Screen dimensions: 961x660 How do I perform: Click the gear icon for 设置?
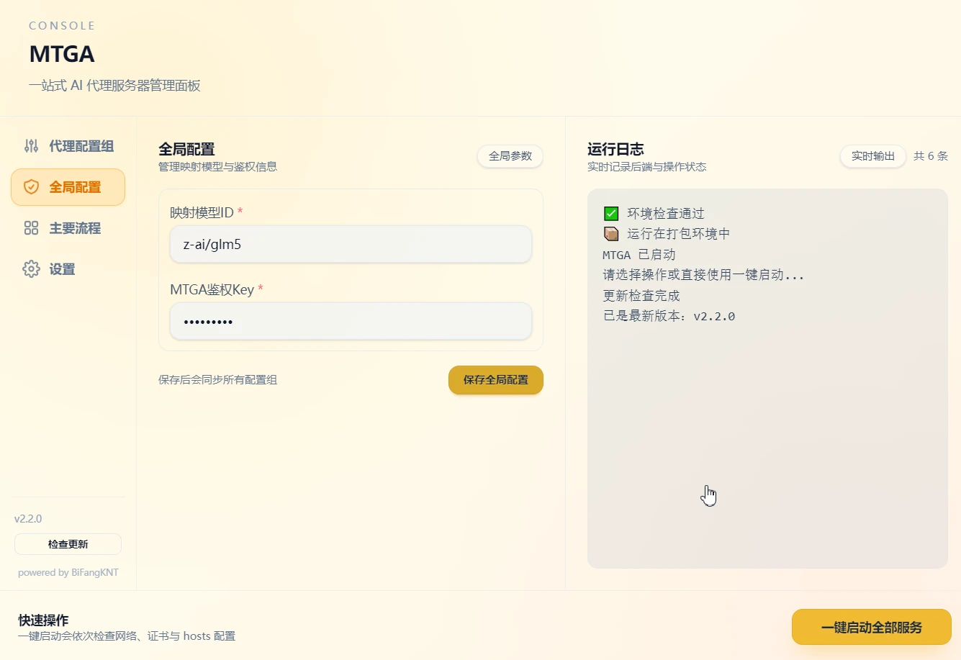(31, 269)
